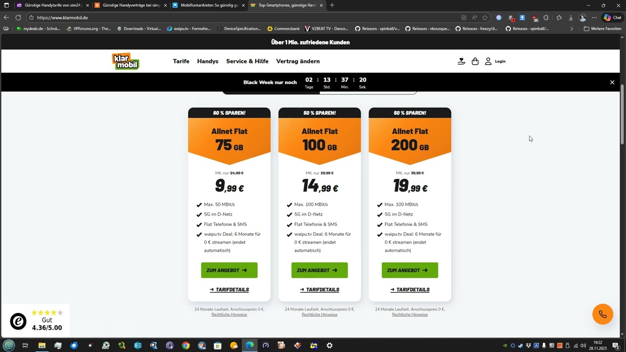
Task: Open the Handys menu
Action: click(x=208, y=61)
